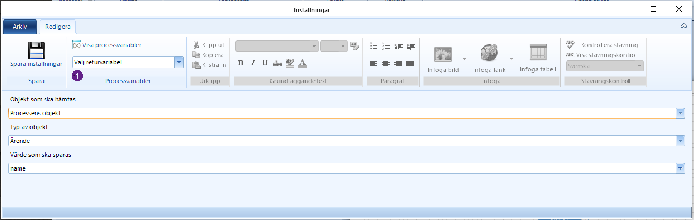The height and width of the screenshot is (220, 694).
Task: Toggle underline formatting
Action: 265,63
